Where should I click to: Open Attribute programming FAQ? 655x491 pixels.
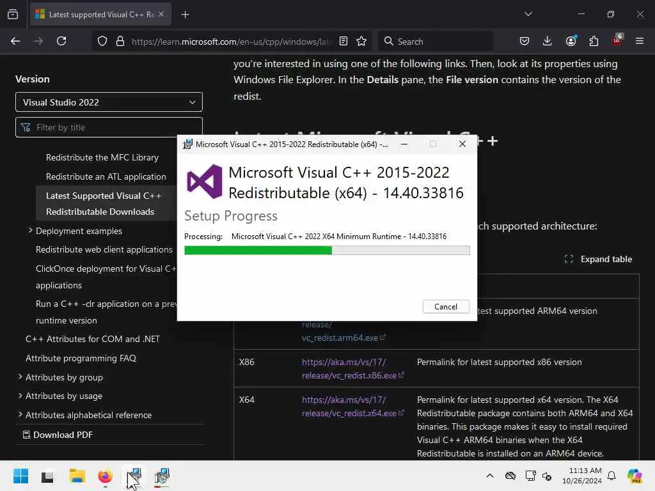(81, 358)
